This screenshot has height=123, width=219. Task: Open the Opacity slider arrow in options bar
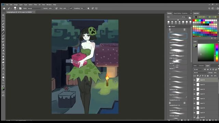[x=53, y=9]
